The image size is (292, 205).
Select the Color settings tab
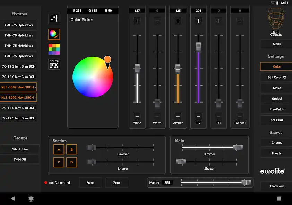click(x=275, y=66)
